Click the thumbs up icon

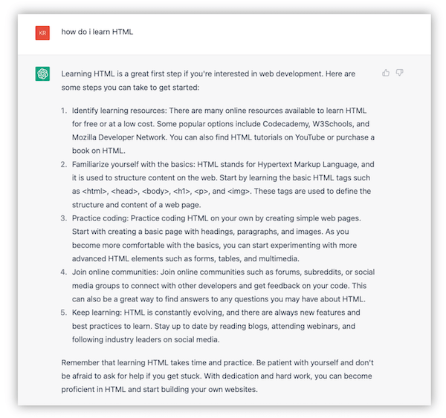[x=386, y=73]
